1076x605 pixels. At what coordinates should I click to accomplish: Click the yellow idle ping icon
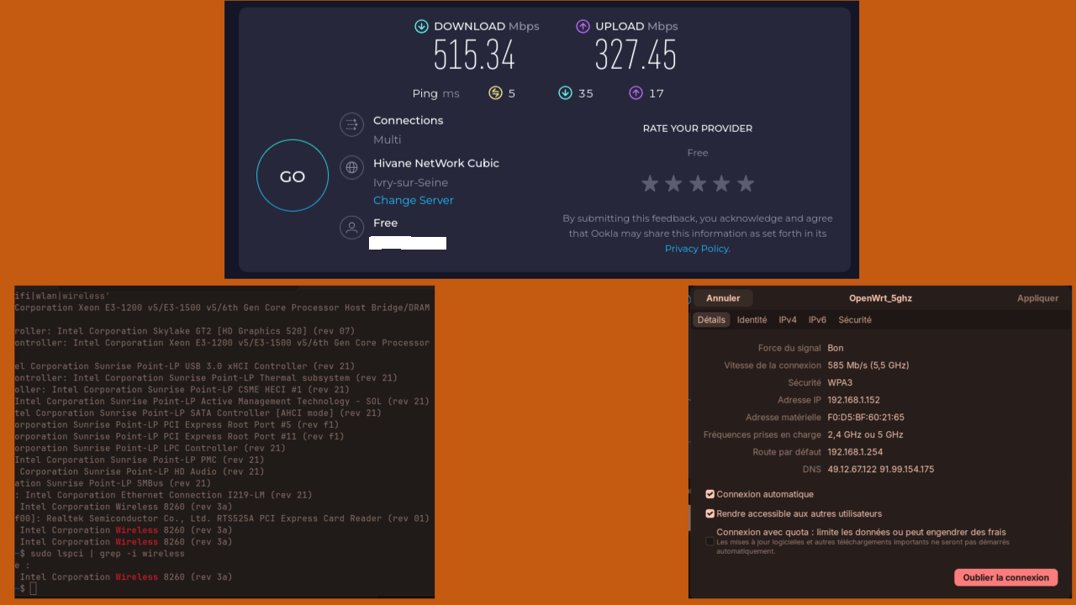[x=495, y=93]
